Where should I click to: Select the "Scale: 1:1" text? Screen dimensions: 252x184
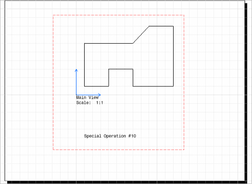coord(89,103)
